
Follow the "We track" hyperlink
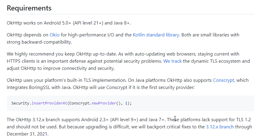click(172, 61)
